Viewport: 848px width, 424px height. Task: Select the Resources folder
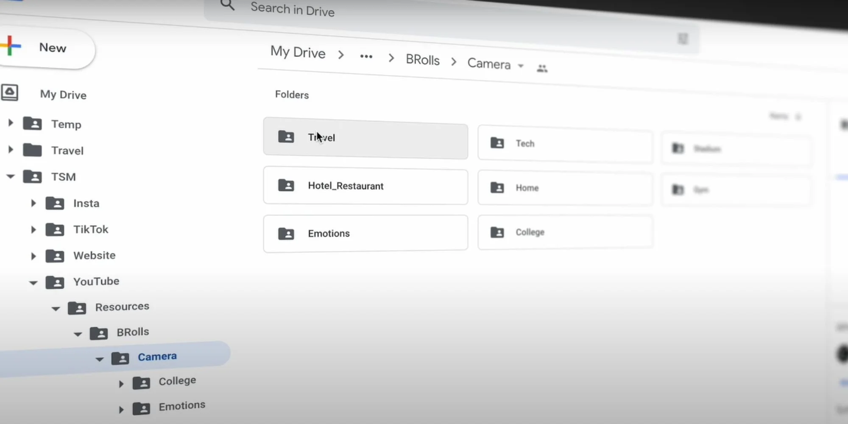coord(122,307)
